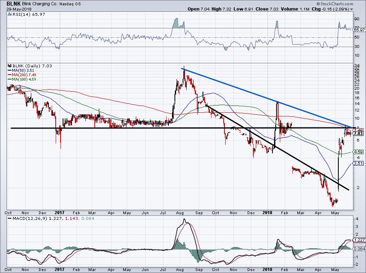Click the 29-May-2018 date label
This screenshot has width=366, height=273.
19,9
